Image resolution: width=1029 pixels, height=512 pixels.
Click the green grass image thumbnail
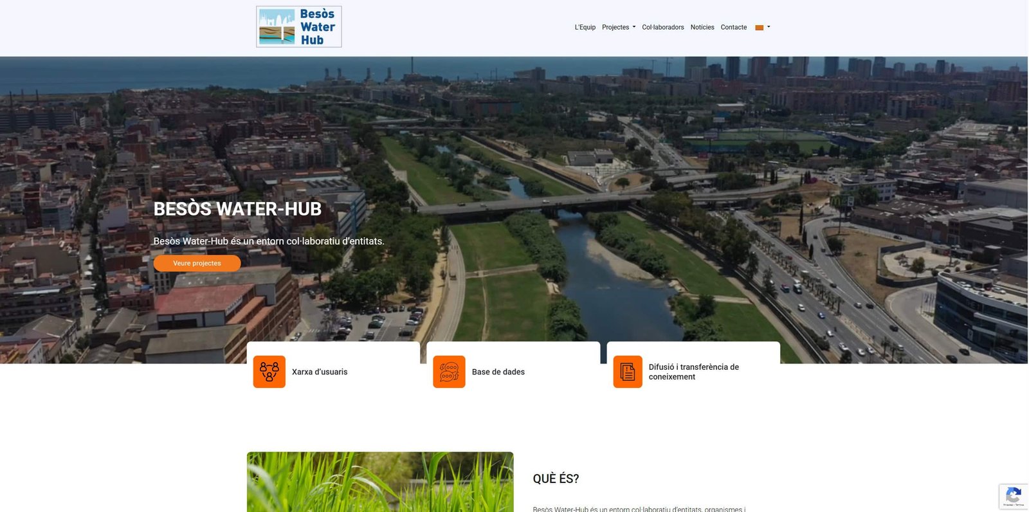pyautogui.click(x=379, y=481)
